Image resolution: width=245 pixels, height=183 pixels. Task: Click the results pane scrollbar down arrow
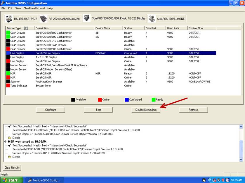241,160
